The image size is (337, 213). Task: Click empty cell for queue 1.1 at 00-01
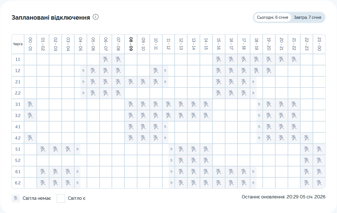30,59
